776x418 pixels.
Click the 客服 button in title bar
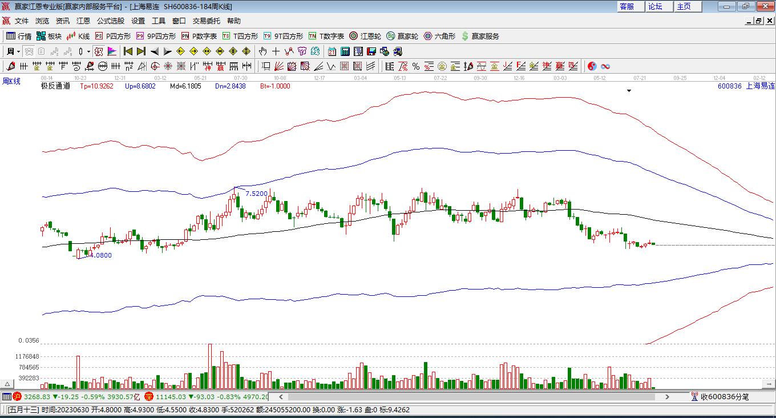pyautogui.click(x=627, y=6)
